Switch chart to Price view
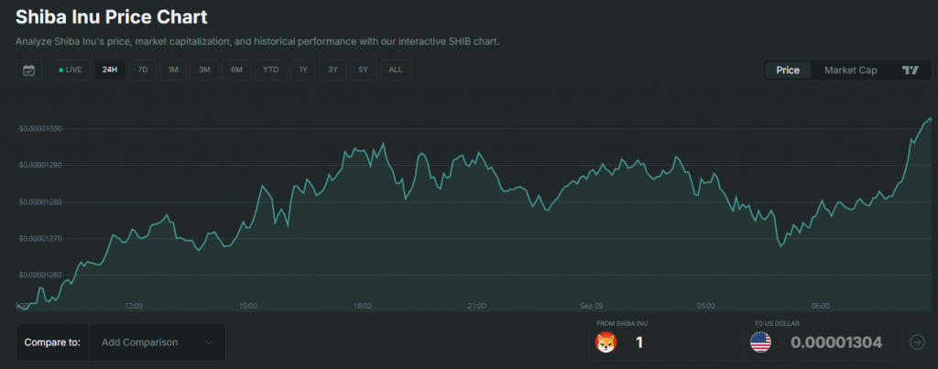 [788, 71]
